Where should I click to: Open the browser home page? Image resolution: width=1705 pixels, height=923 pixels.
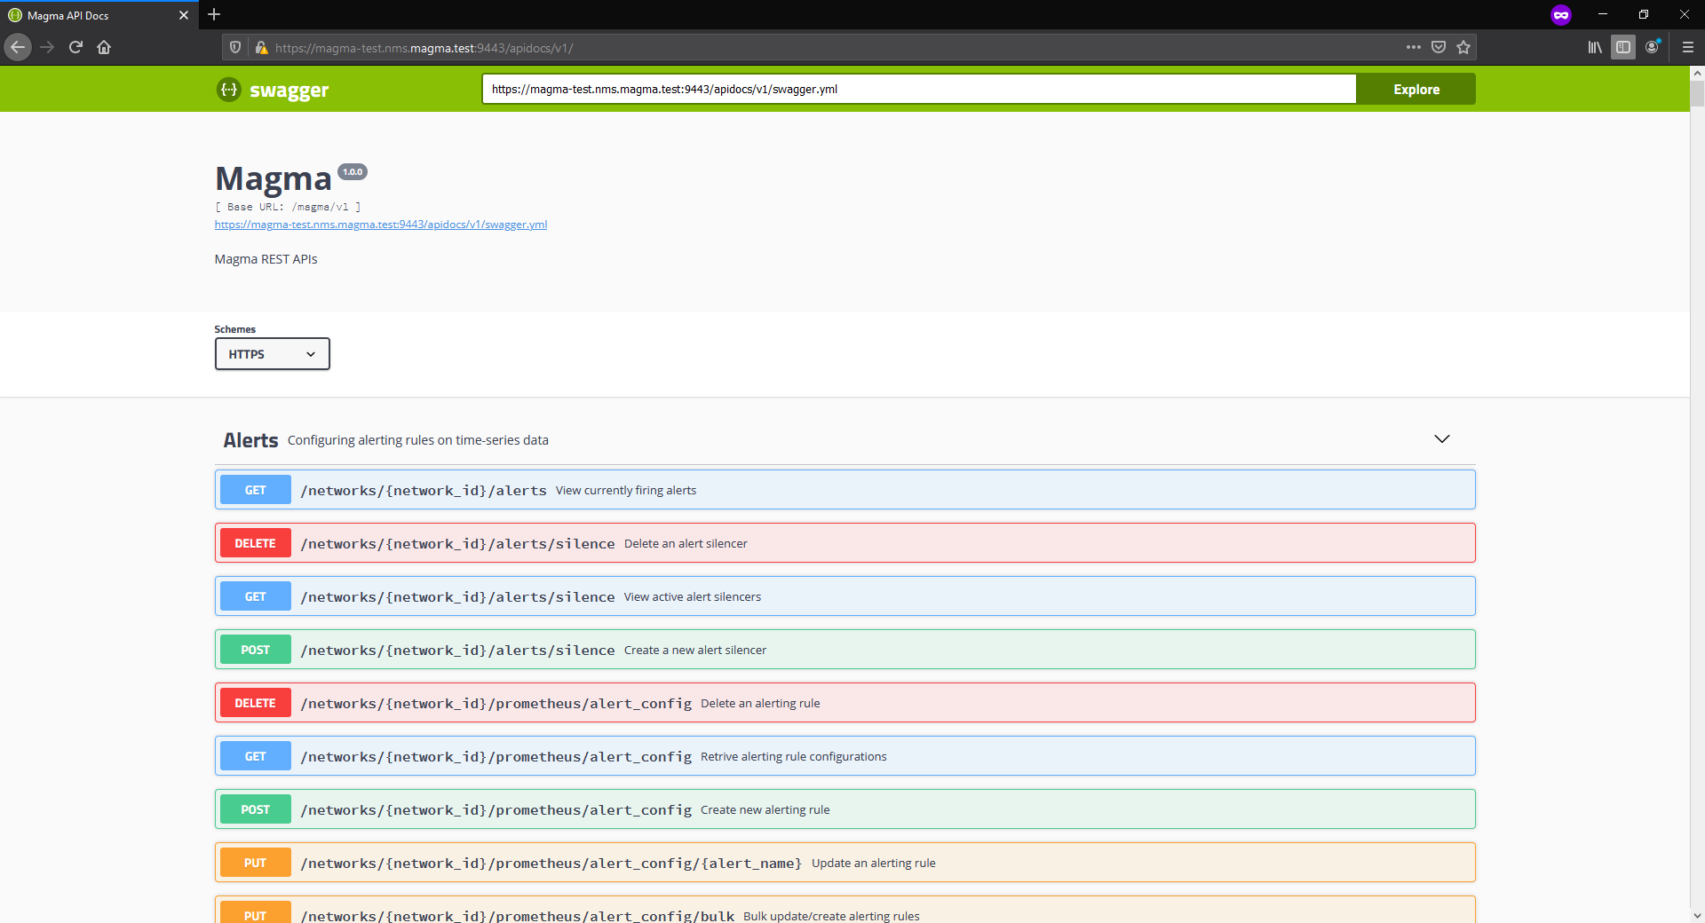pos(104,47)
